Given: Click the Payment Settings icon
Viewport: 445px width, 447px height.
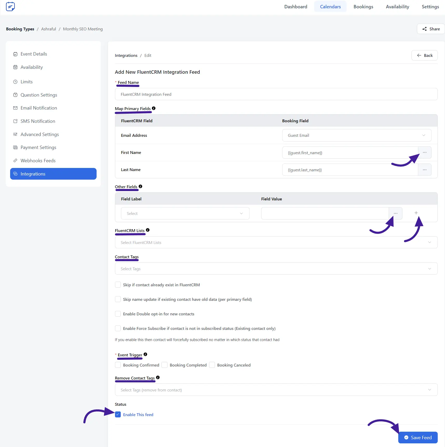Looking at the screenshot, I should pyautogui.click(x=15, y=147).
